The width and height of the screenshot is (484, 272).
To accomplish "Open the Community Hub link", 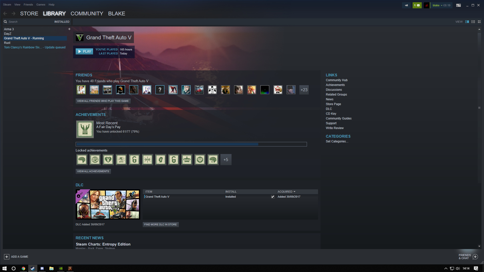I will tap(336, 80).
